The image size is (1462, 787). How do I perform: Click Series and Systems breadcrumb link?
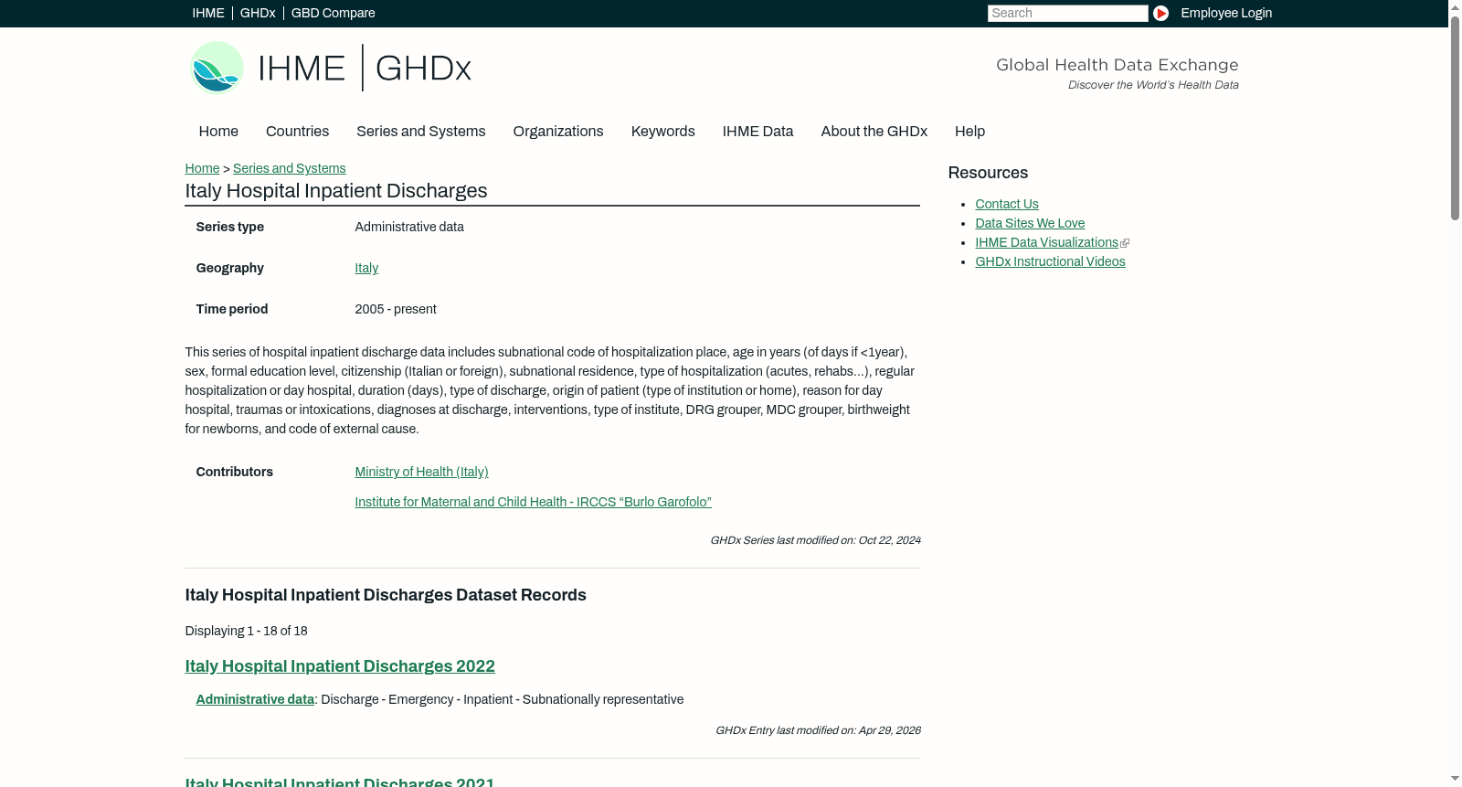tap(289, 168)
